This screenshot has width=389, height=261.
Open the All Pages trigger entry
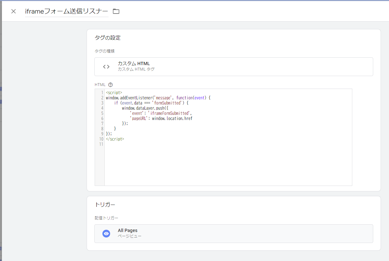click(x=233, y=233)
